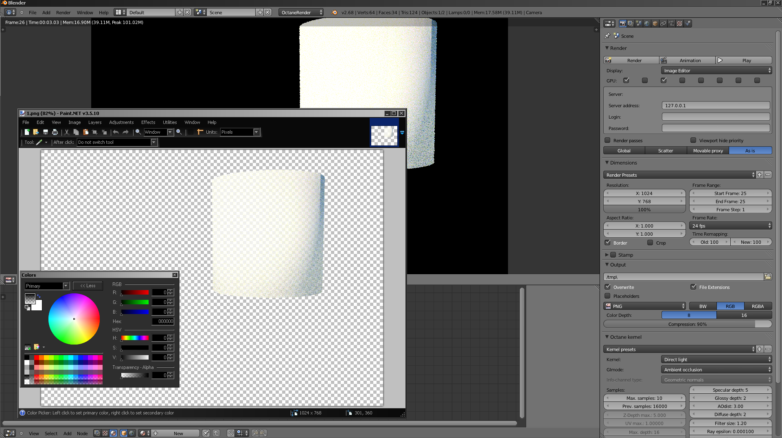Select the Scatter button
This screenshot has height=438, width=782.
pyautogui.click(x=666, y=151)
